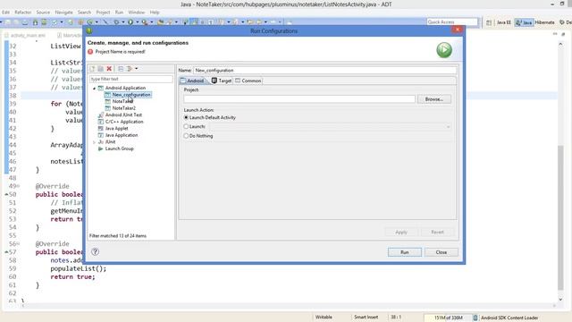Collapse the Android Application tree node

(x=94, y=88)
